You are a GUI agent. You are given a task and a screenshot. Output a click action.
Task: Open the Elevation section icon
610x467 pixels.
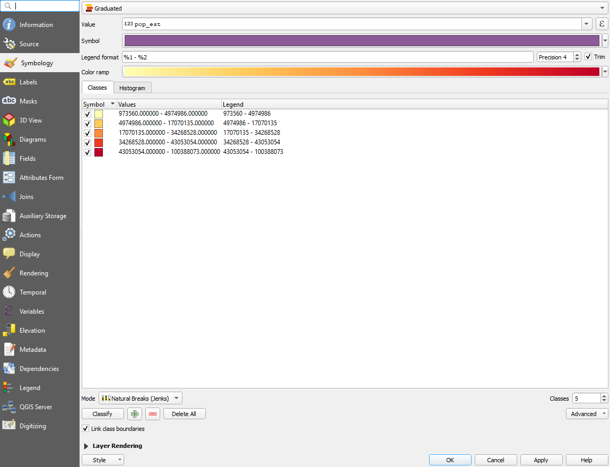click(x=9, y=330)
